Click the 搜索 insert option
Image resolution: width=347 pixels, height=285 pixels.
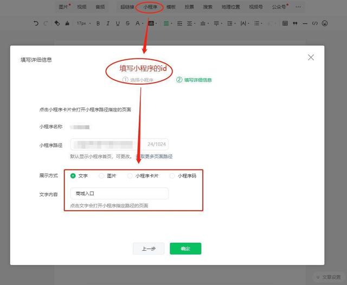[x=208, y=7]
